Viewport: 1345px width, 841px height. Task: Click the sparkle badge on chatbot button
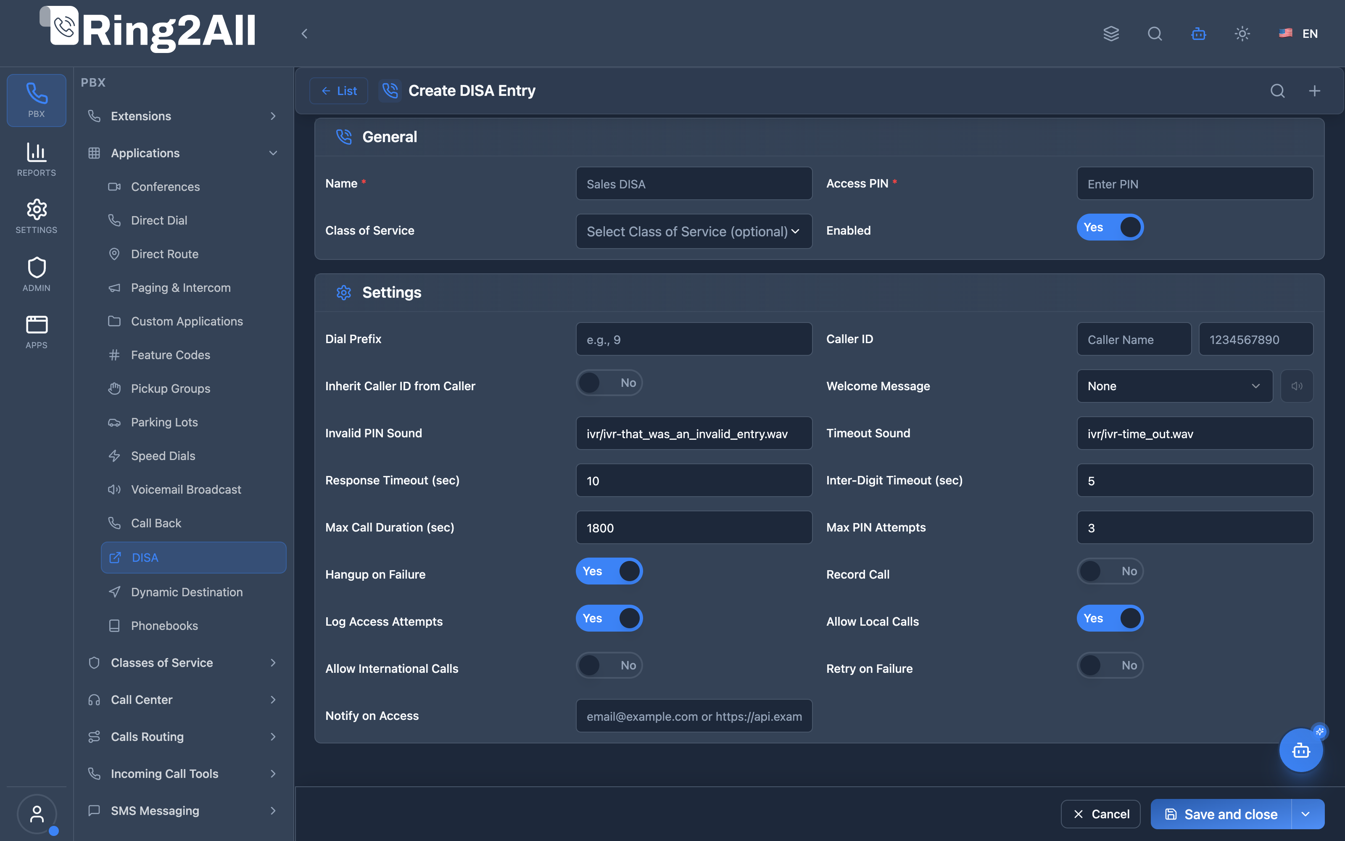click(1320, 731)
